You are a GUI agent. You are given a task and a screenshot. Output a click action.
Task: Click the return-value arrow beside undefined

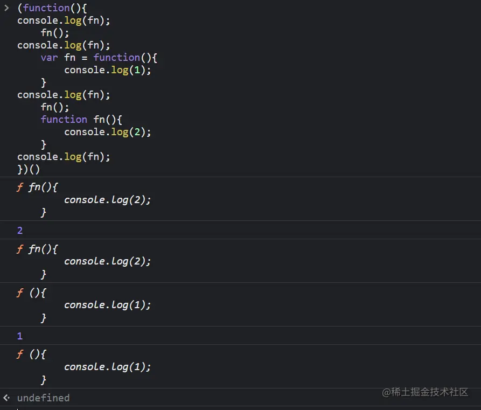[6, 398]
